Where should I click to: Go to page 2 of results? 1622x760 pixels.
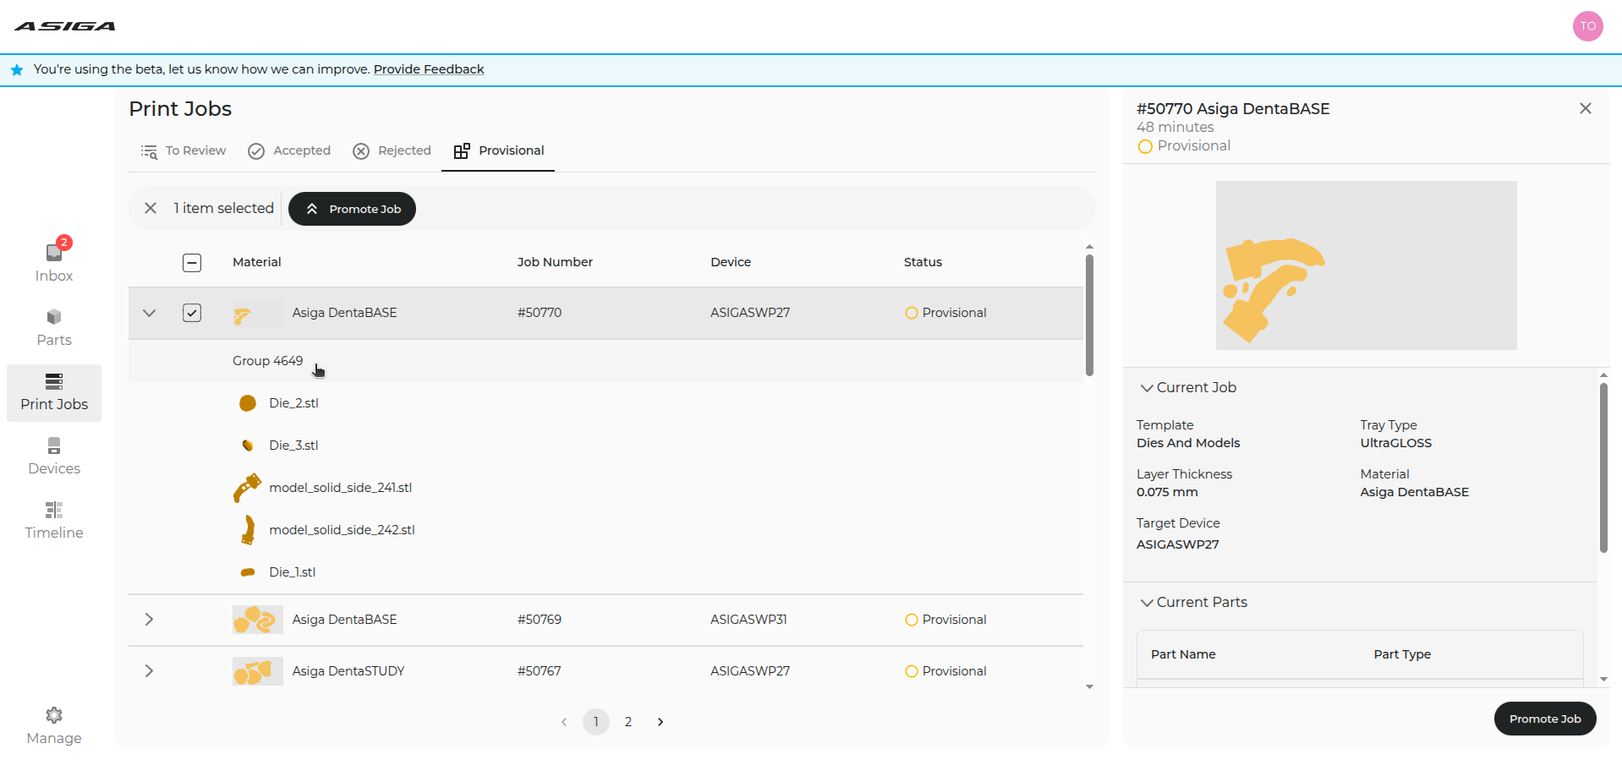(x=628, y=722)
